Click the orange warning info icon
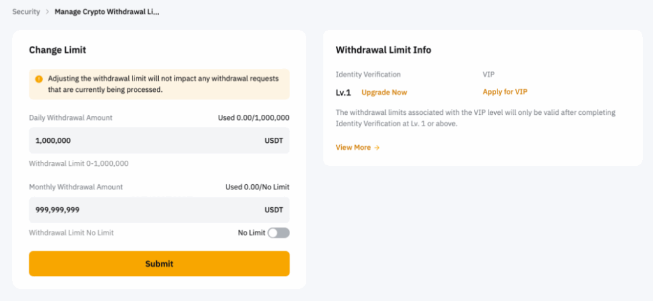 click(39, 79)
